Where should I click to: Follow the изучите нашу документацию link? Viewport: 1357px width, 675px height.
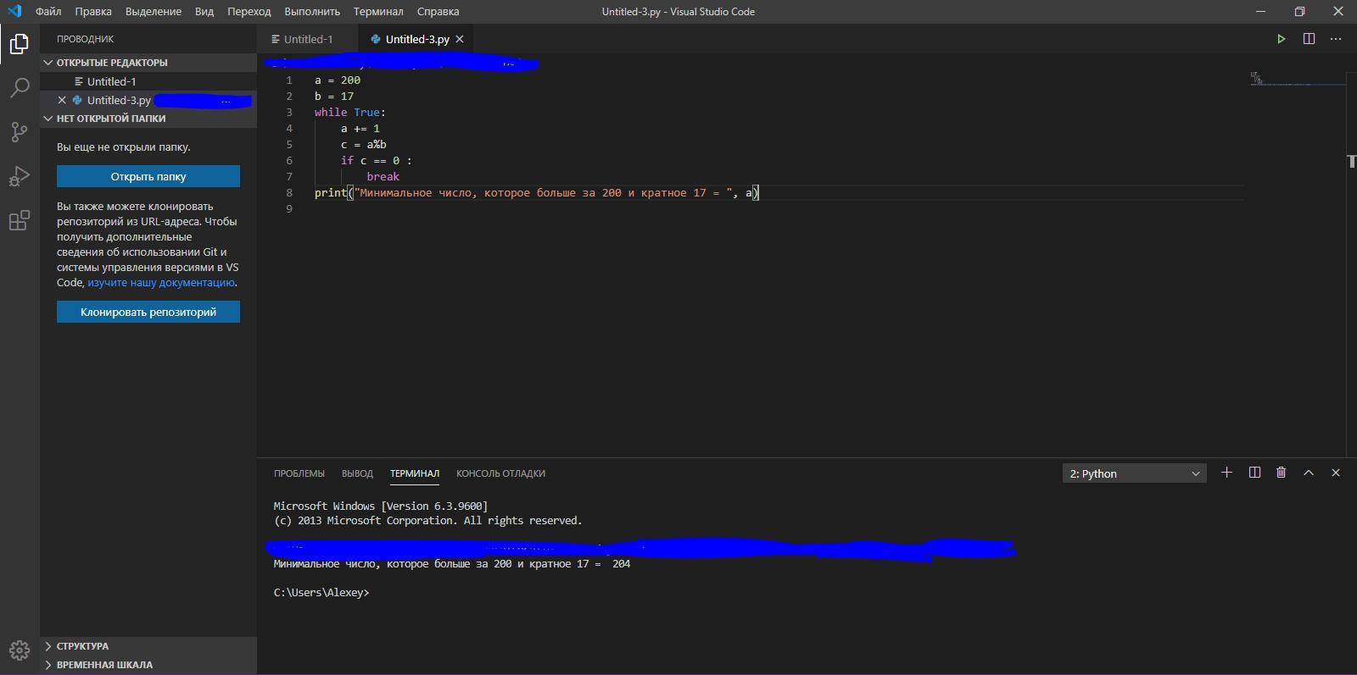161,283
